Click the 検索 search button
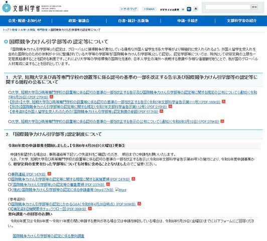The width and height of the screenshot is (267, 241). (x=254, y=7)
